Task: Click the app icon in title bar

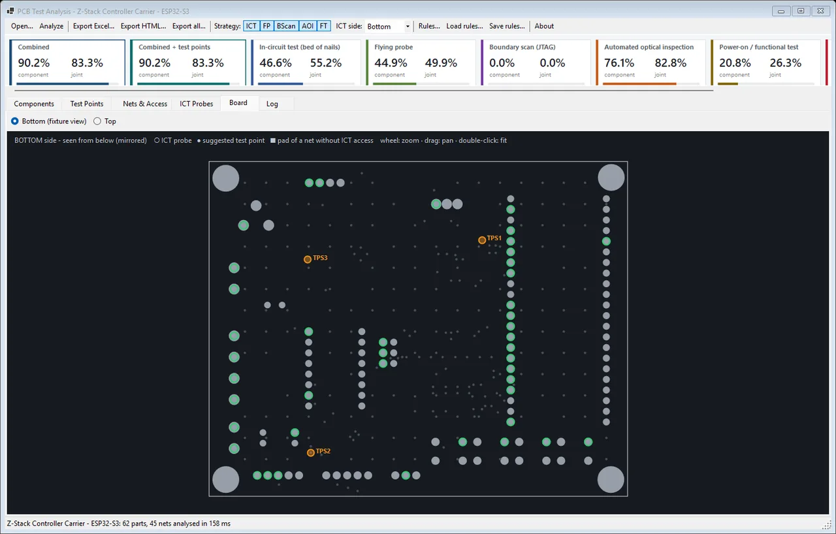Action: [x=10, y=10]
